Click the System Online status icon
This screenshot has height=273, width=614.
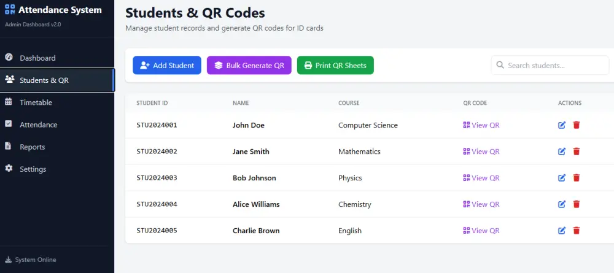(8, 260)
